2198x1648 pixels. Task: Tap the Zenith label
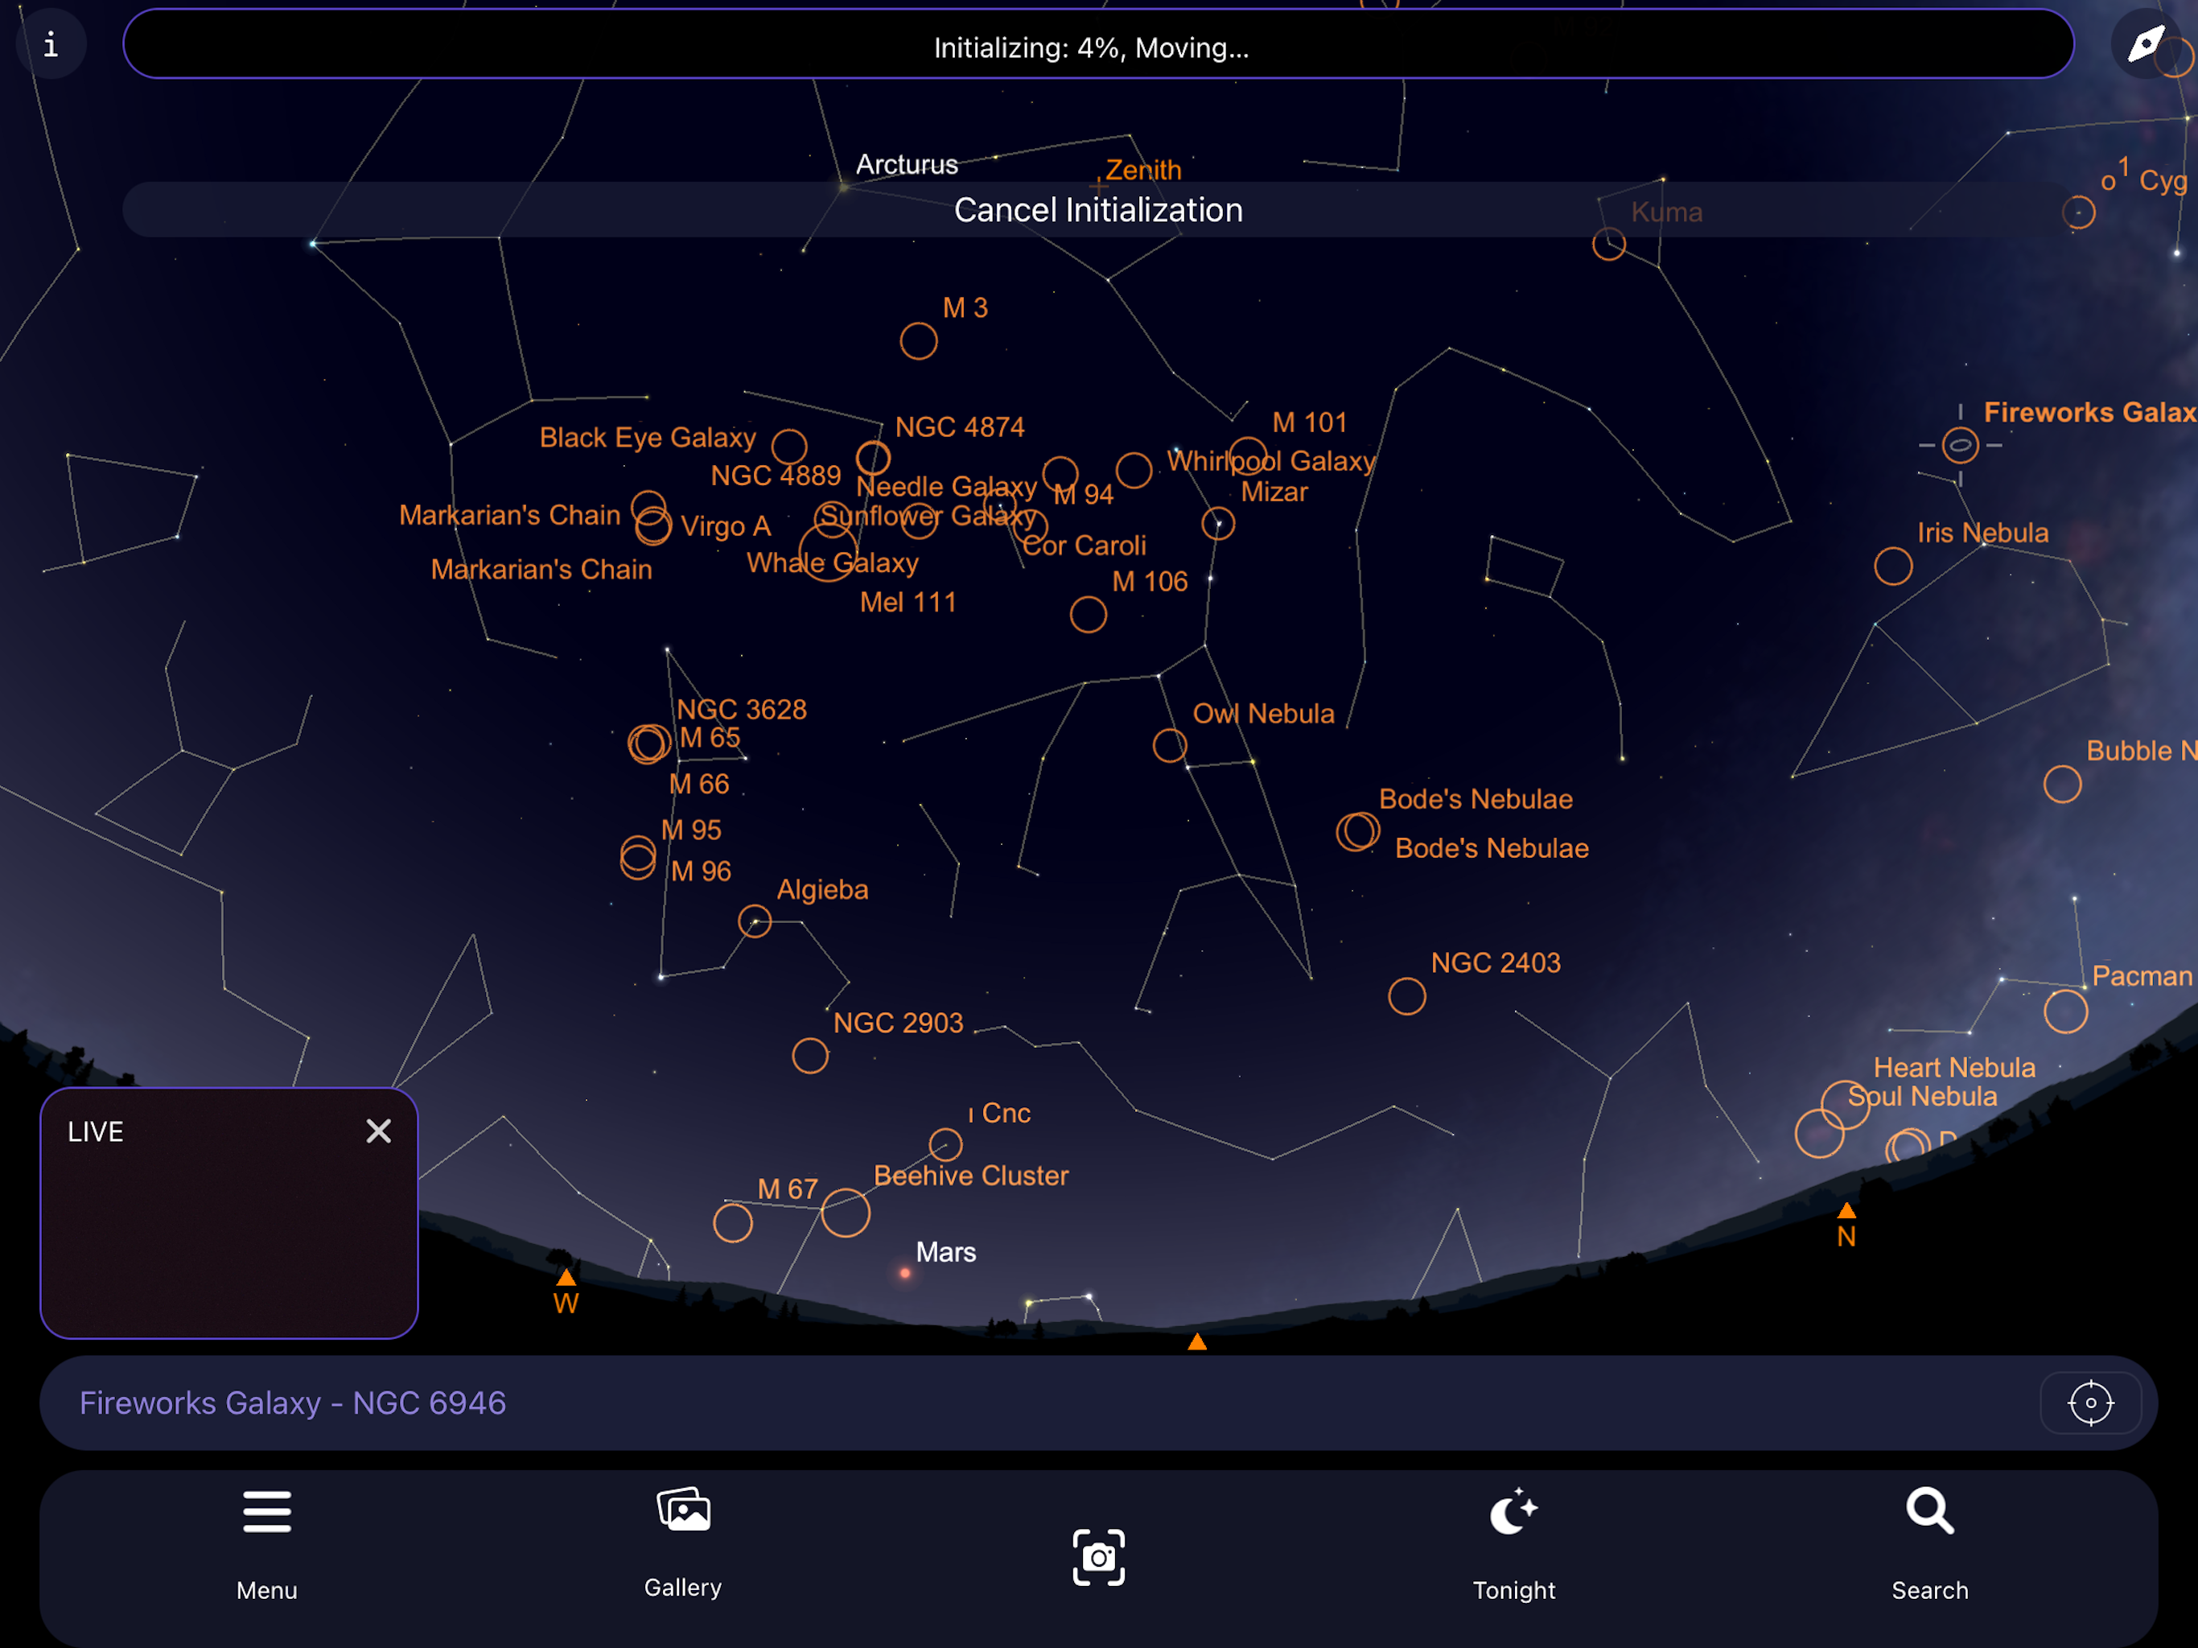pyautogui.click(x=1144, y=170)
